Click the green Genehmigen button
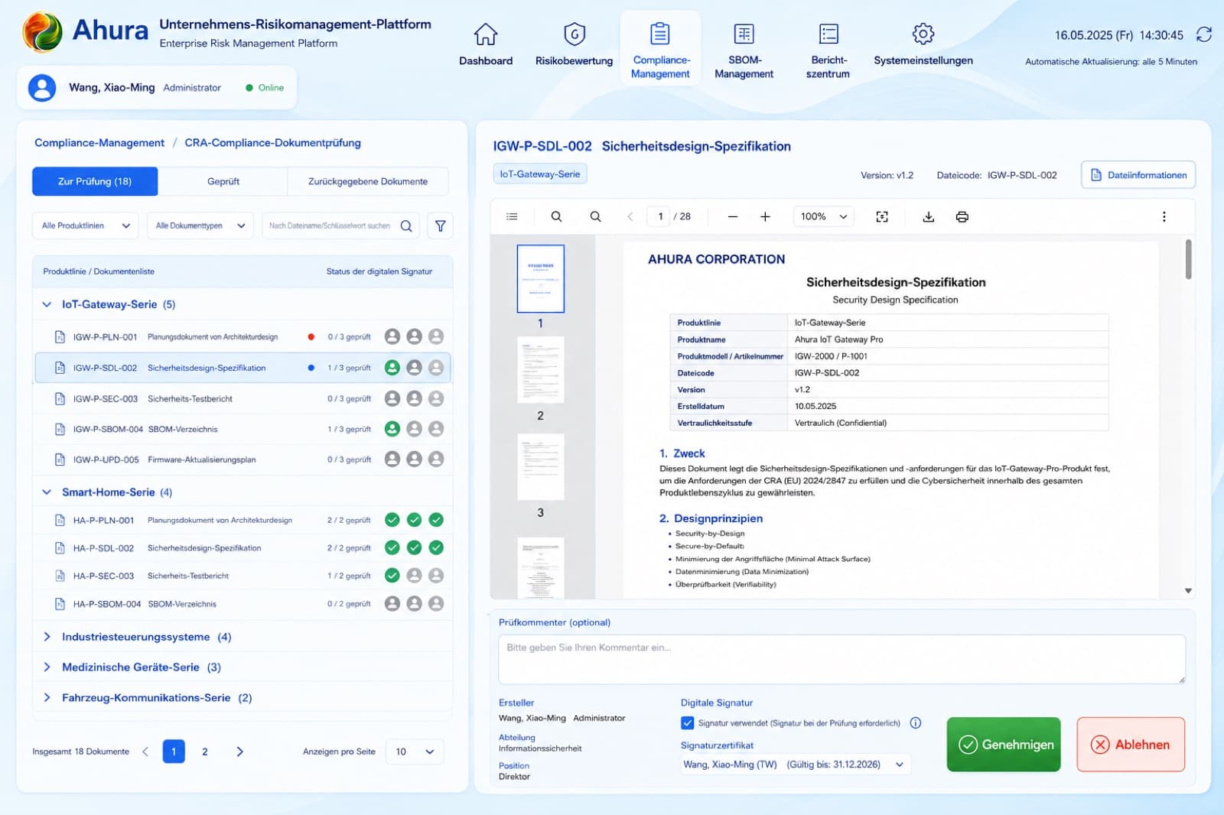The width and height of the screenshot is (1224, 815). pyautogui.click(x=1004, y=745)
